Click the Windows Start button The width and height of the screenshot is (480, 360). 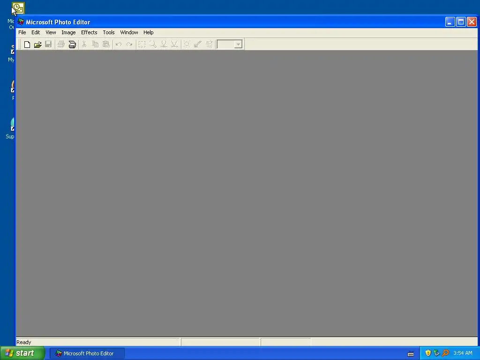point(22,353)
